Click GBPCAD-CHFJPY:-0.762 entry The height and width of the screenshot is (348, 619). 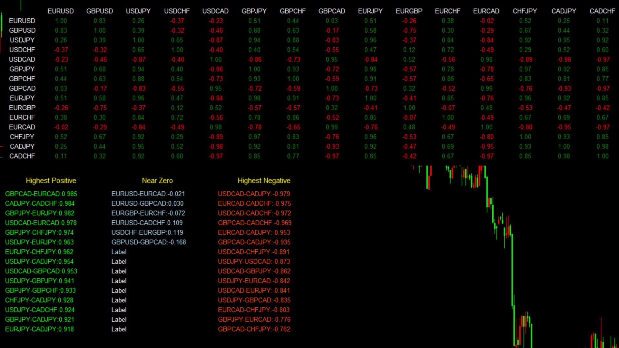coord(254,329)
